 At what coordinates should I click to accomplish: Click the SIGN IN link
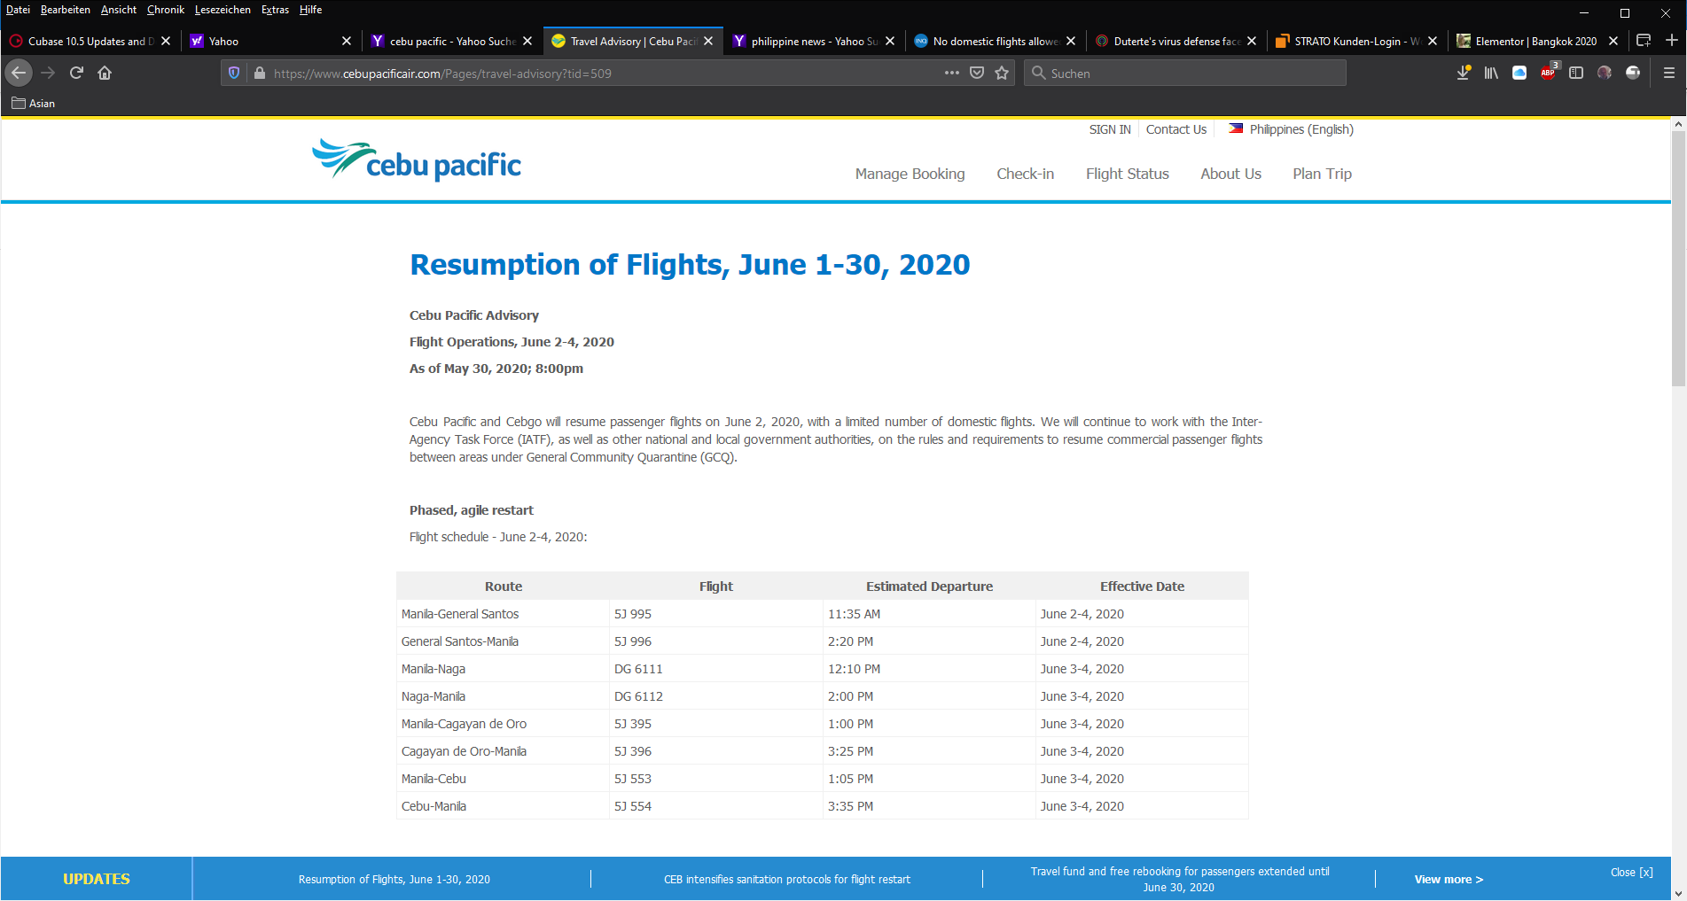pos(1110,129)
